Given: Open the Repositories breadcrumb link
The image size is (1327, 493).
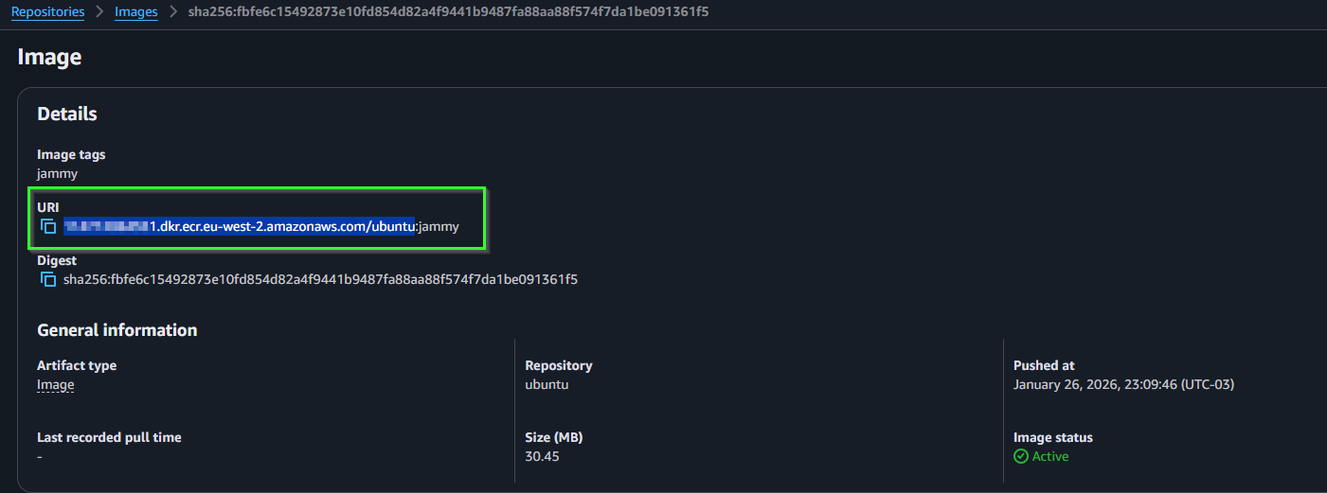Looking at the screenshot, I should pyautogui.click(x=47, y=12).
